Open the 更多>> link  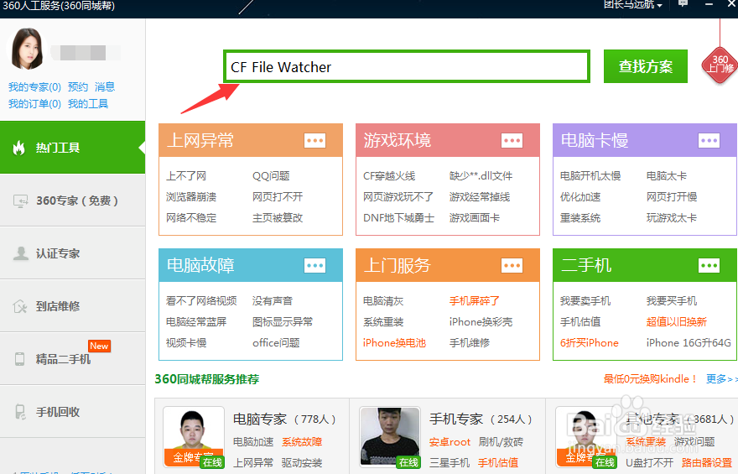pos(721,379)
